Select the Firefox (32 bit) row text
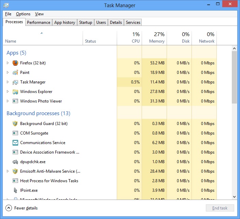The image size is (240, 219). 33,63
